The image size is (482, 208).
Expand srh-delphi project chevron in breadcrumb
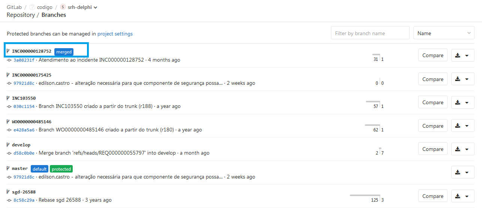(95, 7)
